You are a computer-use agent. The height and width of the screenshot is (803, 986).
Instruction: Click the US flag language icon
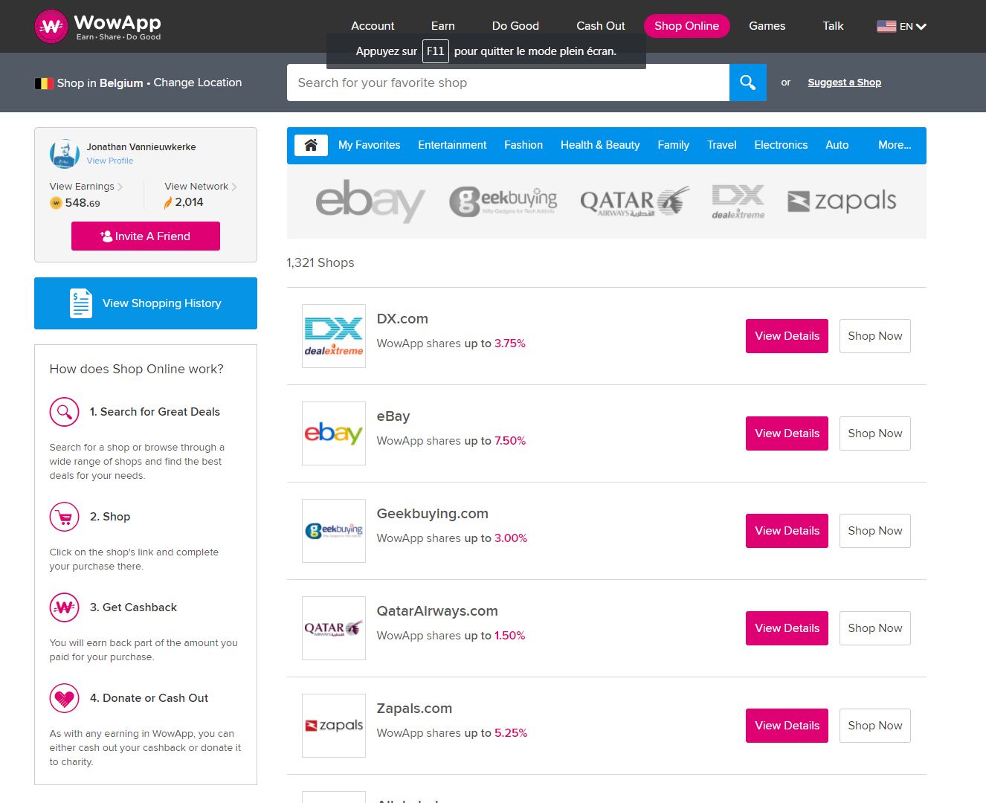[886, 27]
